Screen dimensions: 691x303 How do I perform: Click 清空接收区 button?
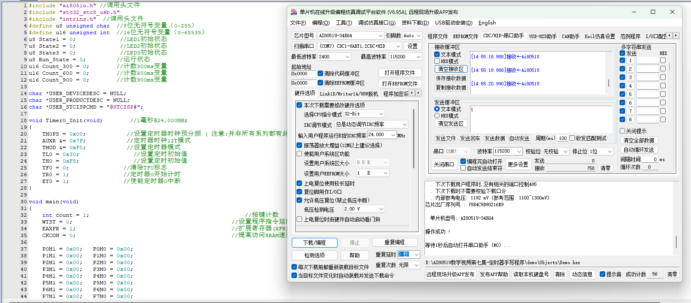pos(451,69)
